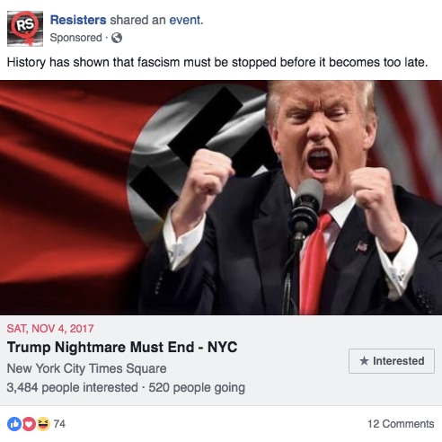442x442 pixels.
Task: Follow the blue "event" link in header
Action: tap(185, 20)
